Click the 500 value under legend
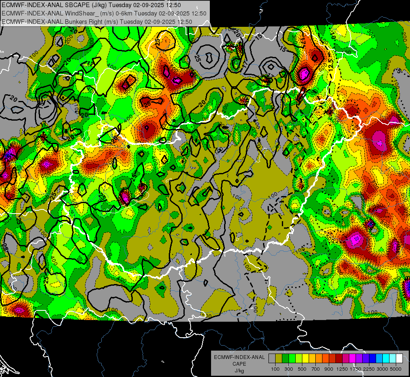The height and width of the screenshot is (377, 410). click(302, 369)
